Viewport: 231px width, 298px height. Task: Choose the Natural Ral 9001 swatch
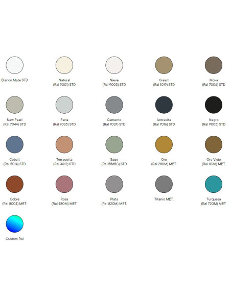coord(64,65)
